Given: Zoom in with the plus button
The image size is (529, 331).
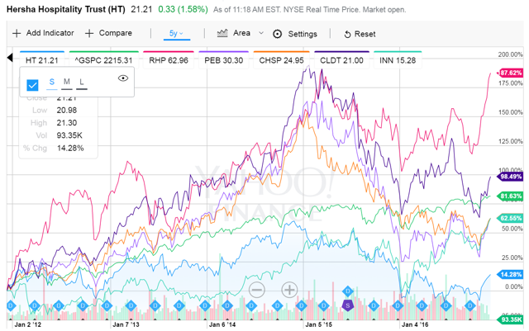Looking at the screenshot, I should pos(289,290).
